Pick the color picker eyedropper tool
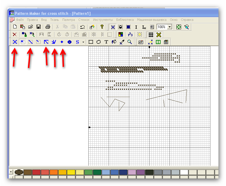226x186 pixels. (x=122, y=42)
